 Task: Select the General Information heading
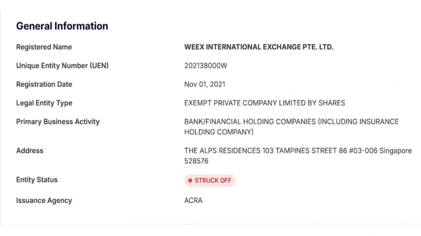click(62, 26)
